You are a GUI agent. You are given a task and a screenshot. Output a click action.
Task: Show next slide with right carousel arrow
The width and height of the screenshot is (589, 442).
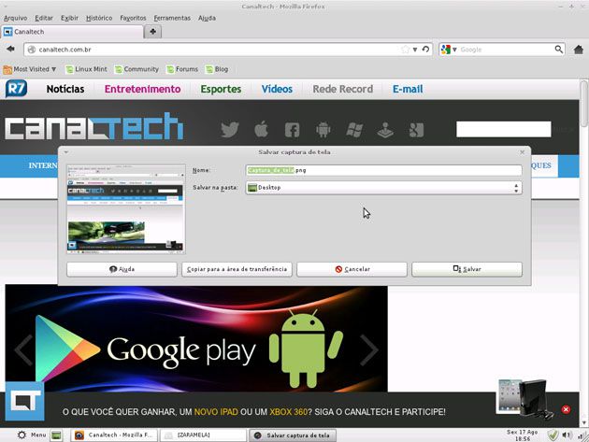[x=369, y=349]
